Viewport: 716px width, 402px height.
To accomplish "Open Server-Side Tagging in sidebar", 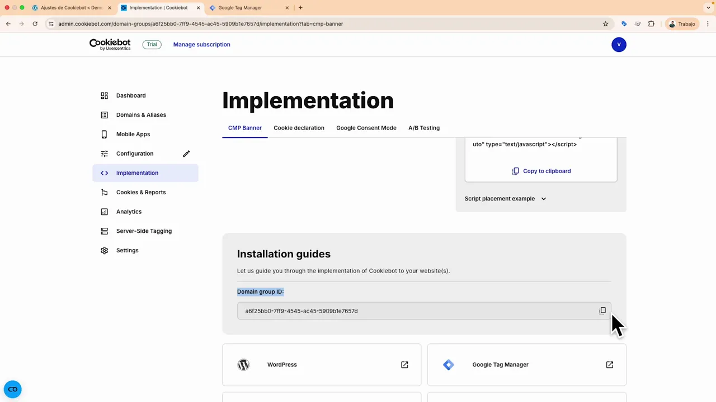I will (x=144, y=231).
